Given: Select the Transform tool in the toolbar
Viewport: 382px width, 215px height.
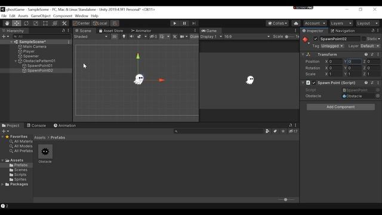Looking at the screenshot, I should 55,23.
